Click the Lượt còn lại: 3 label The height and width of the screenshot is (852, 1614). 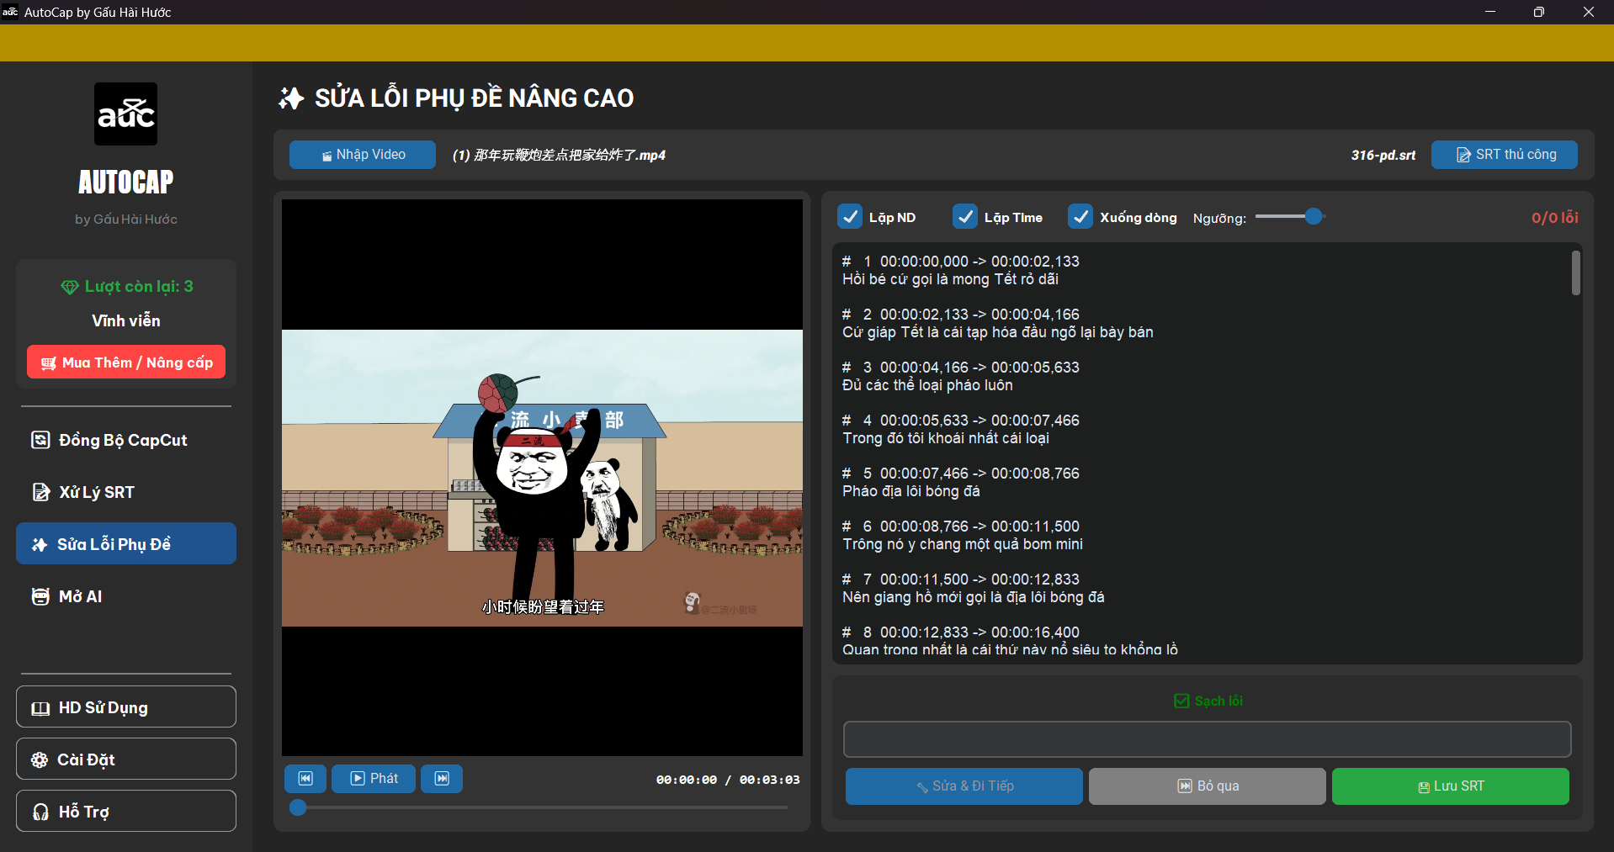point(126,287)
